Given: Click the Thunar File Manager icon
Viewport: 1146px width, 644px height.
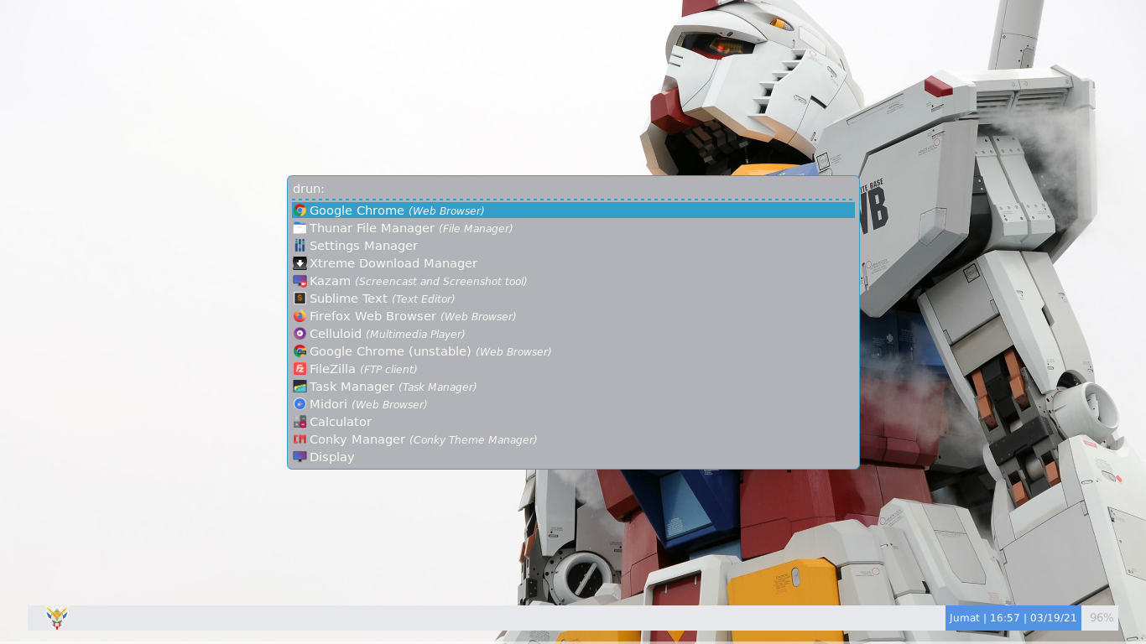Looking at the screenshot, I should pyautogui.click(x=300, y=228).
